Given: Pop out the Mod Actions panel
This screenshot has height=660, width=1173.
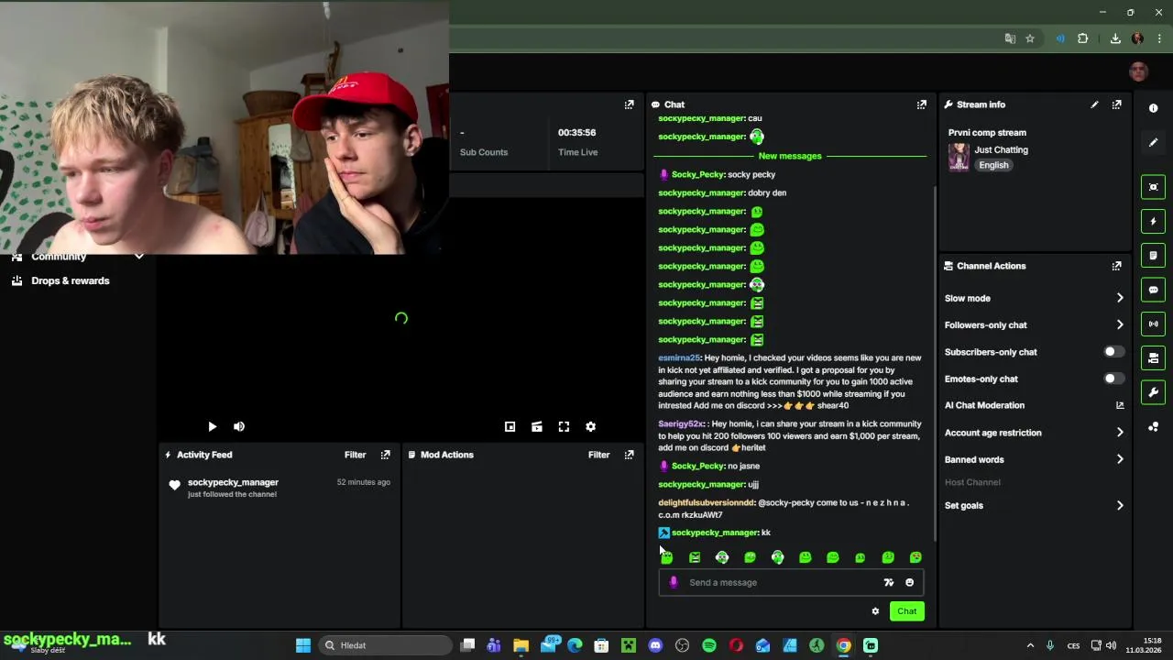Looking at the screenshot, I should point(630,455).
